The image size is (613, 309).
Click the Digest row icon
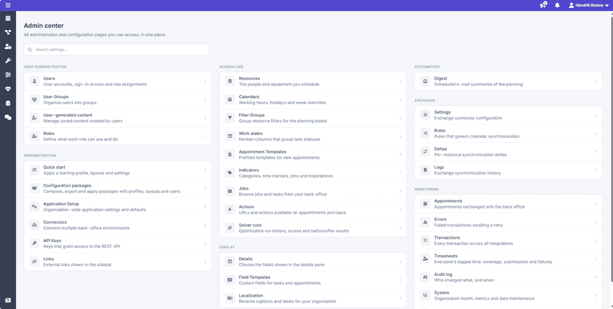(x=425, y=82)
